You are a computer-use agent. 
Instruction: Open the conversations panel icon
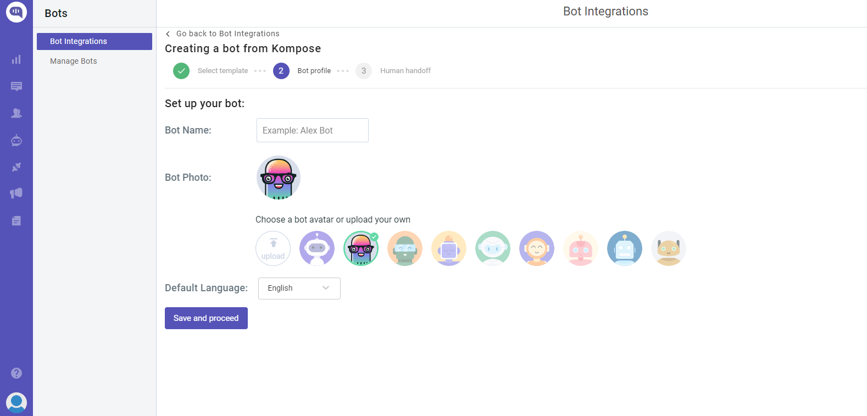point(16,86)
